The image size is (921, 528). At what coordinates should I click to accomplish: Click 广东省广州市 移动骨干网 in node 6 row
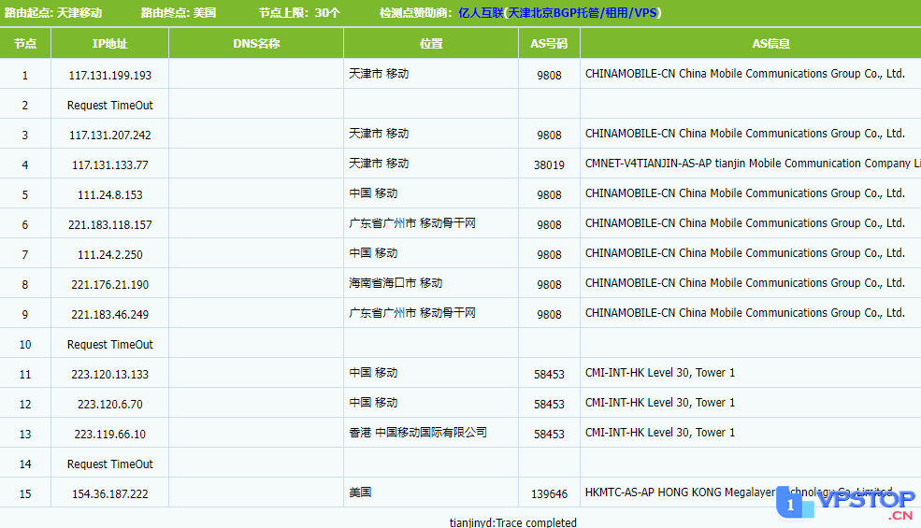[x=411, y=223]
